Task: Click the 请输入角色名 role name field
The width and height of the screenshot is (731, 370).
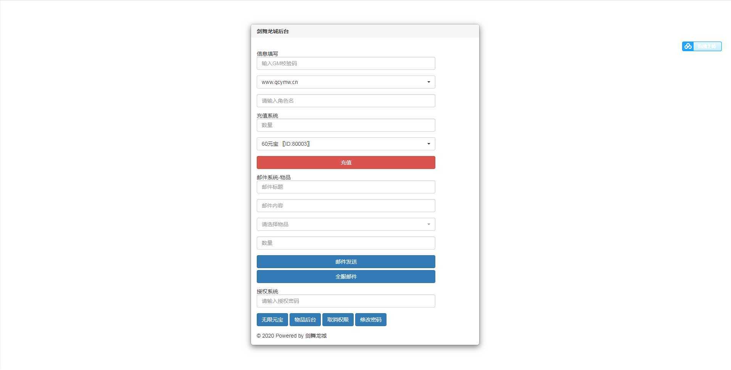Action: point(346,101)
